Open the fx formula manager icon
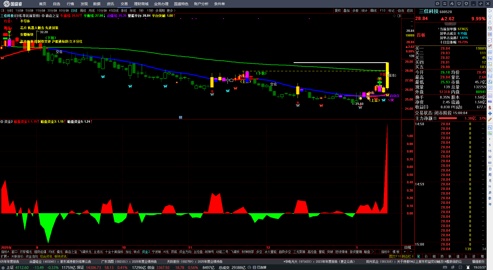The image size is (493, 270). pyautogui.click(x=452, y=4)
